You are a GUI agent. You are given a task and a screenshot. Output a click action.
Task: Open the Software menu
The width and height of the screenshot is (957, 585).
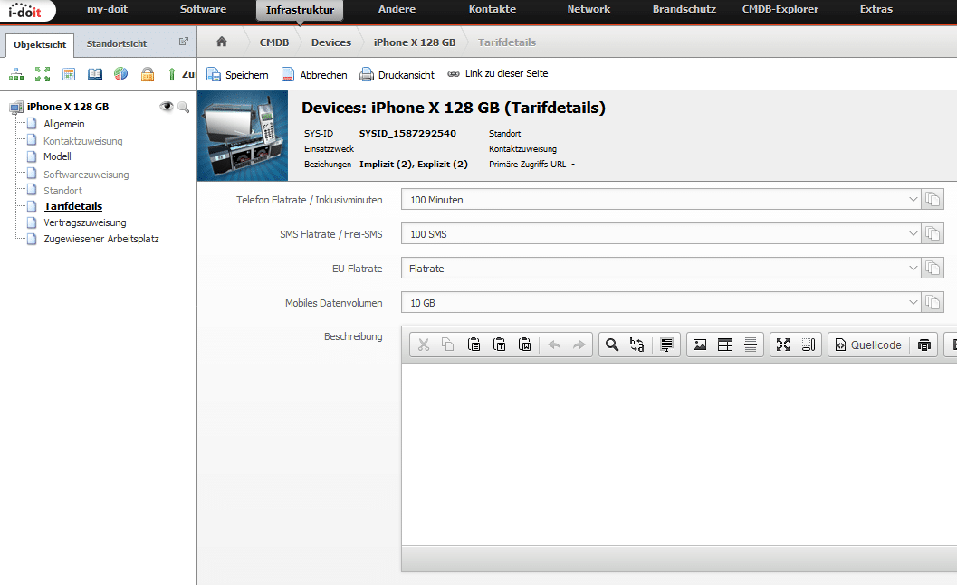coord(203,9)
